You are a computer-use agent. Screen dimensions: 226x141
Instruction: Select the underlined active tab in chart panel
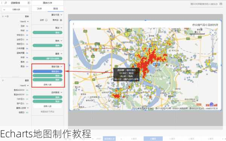pyautogui.click(x=55, y=9)
